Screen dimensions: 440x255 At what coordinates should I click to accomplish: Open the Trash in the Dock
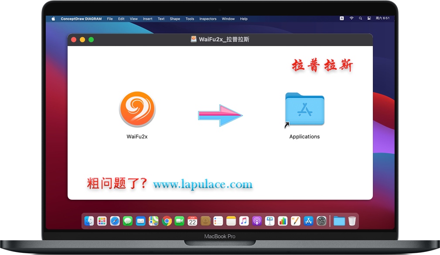(x=351, y=221)
